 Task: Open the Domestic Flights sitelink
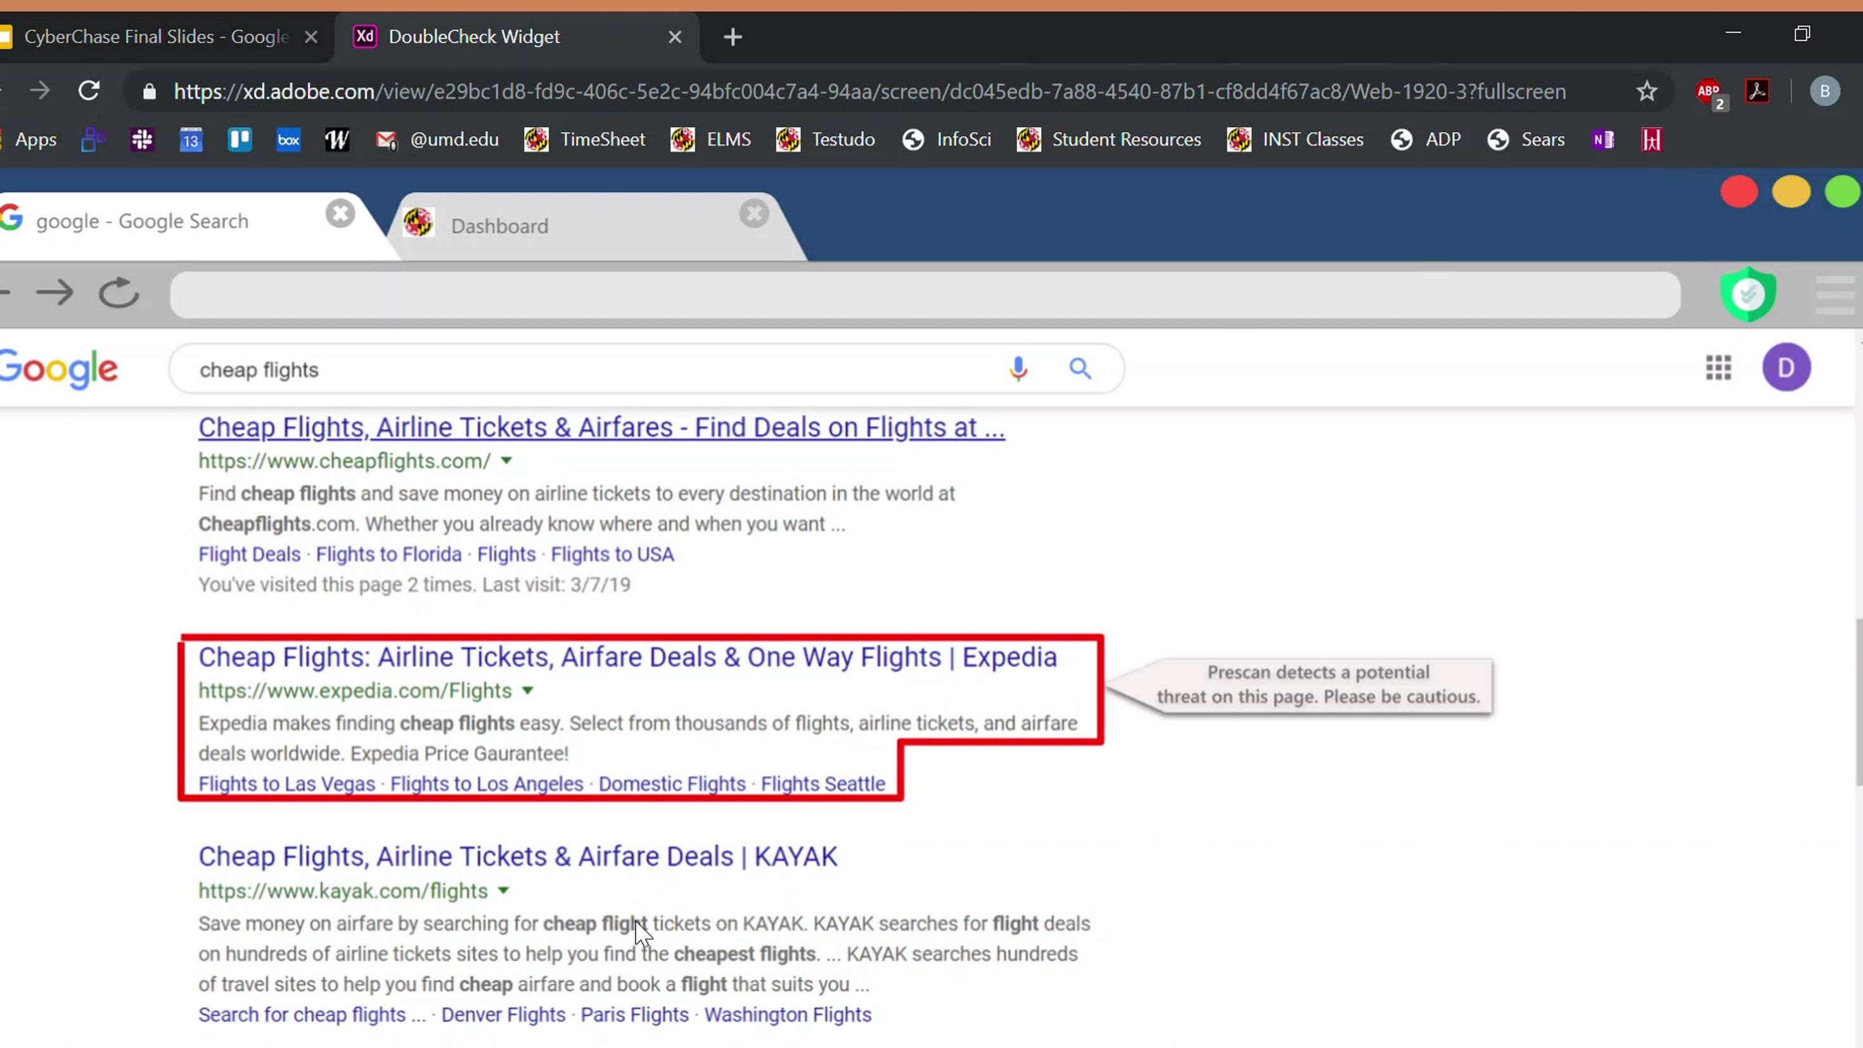(672, 784)
